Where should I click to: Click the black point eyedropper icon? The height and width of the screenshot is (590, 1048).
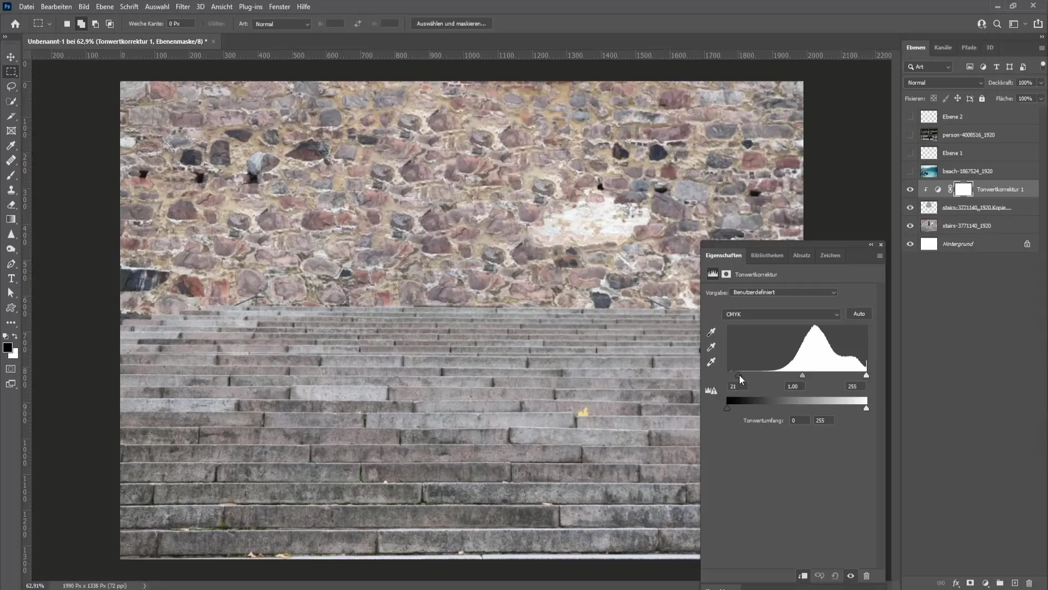click(x=712, y=332)
